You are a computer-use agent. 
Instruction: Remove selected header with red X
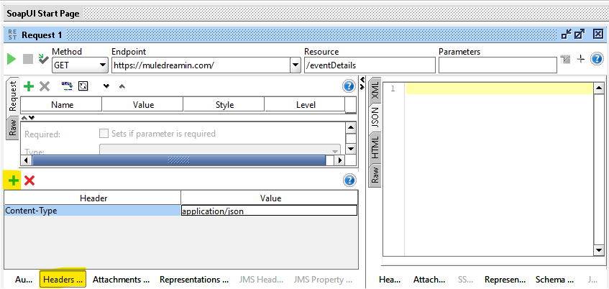pyautogui.click(x=29, y=180)
